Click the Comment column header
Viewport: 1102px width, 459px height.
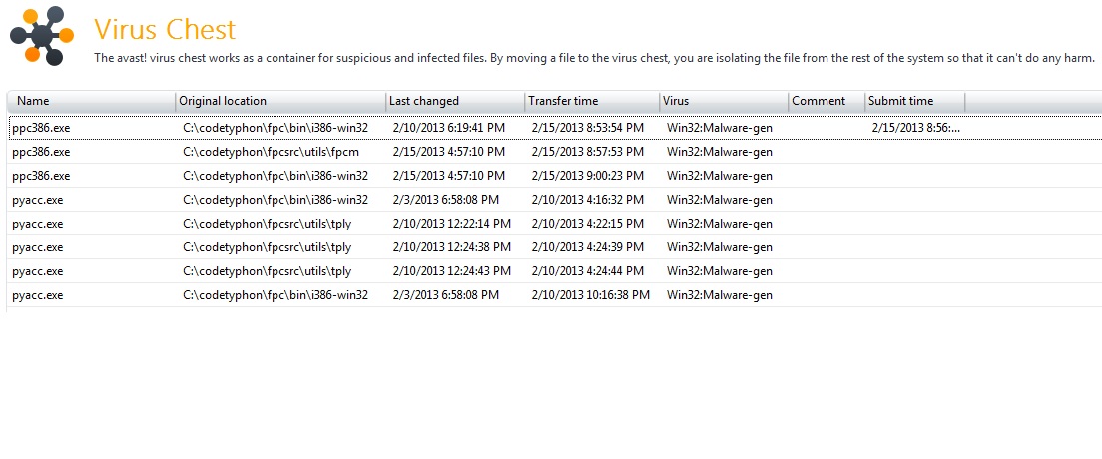(826, 101)
